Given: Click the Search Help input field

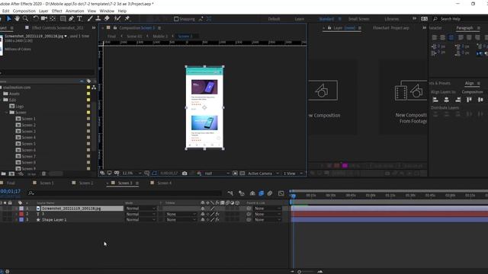Looking at the screenshot, I should pos(459,19).
